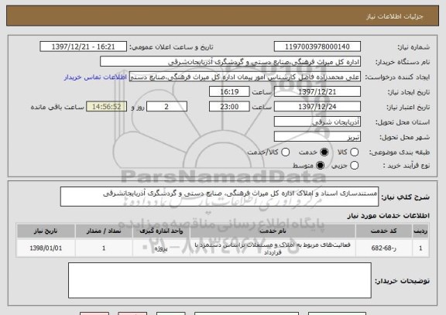Click the remaining time counter 14:56:52
The image size is (446, 315).
point(107,107)
